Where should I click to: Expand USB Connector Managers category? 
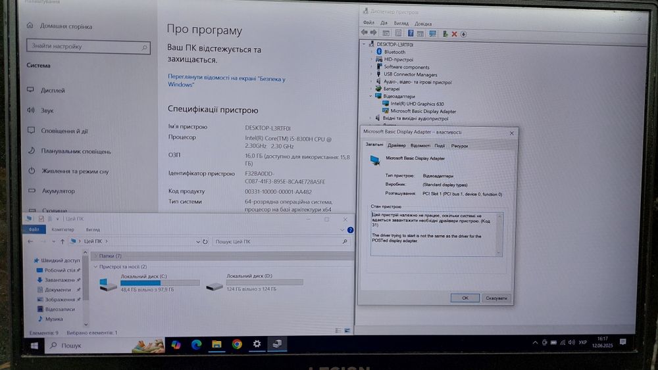(x=371, y=74)
